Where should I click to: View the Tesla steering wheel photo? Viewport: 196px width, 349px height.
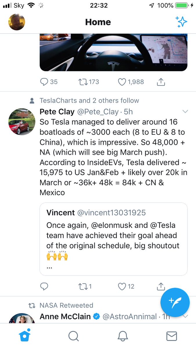(x=113, y=52)
